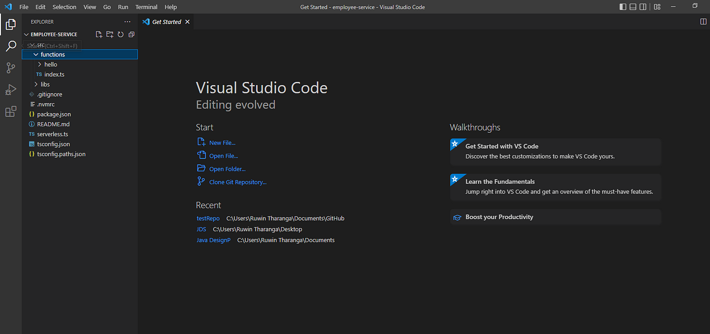Collapse all folders in Explorer
The width and height of the screenshot is (710, 334).
[131, 34]
